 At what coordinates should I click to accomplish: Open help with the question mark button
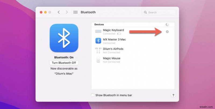pos(173,95)
